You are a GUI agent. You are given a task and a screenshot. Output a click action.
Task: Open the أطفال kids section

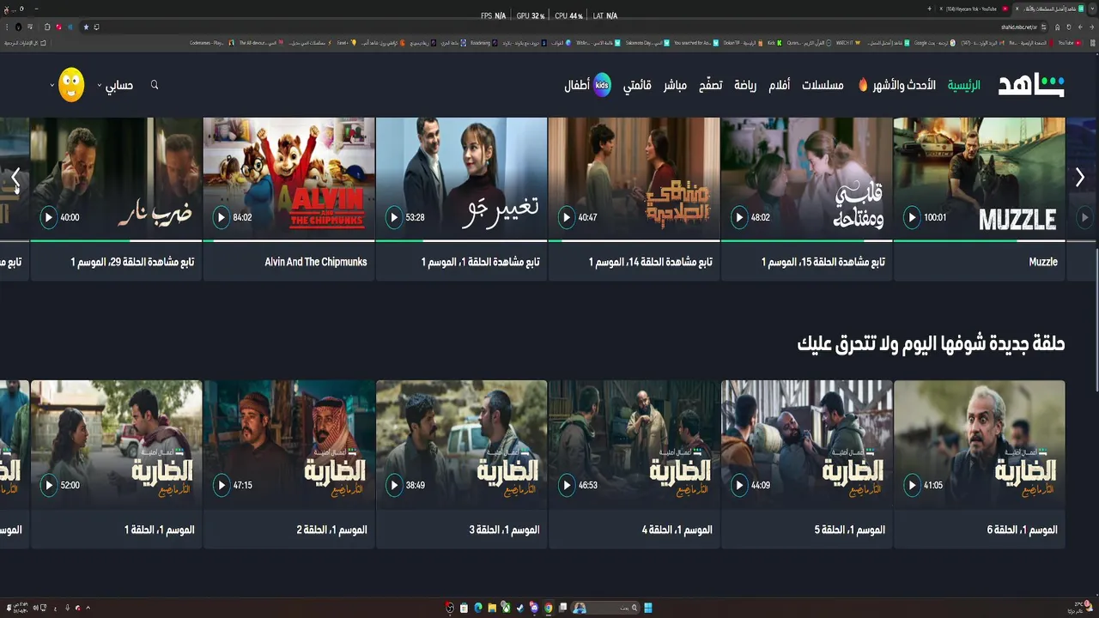pos(588,85)
